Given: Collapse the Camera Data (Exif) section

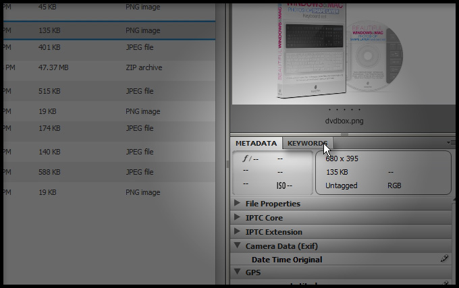Looking at the screenshot, I should [237, 246].
